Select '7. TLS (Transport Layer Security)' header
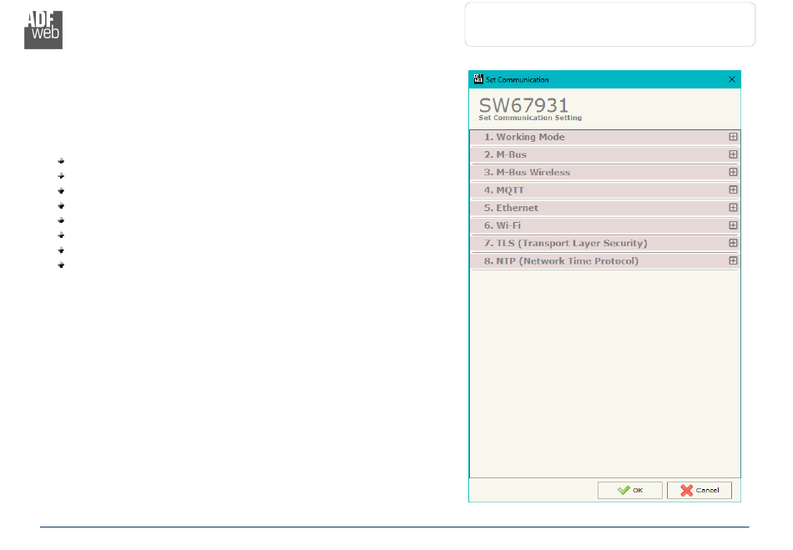The image size is (793, 550). 605,243
